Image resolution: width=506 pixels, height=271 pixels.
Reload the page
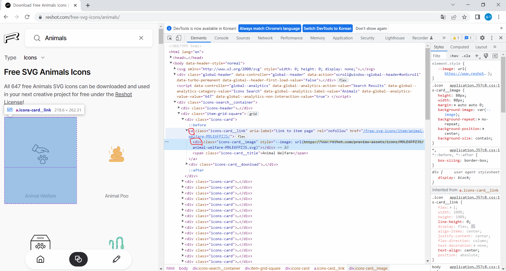pyautogui.click(x=27, y=17)
